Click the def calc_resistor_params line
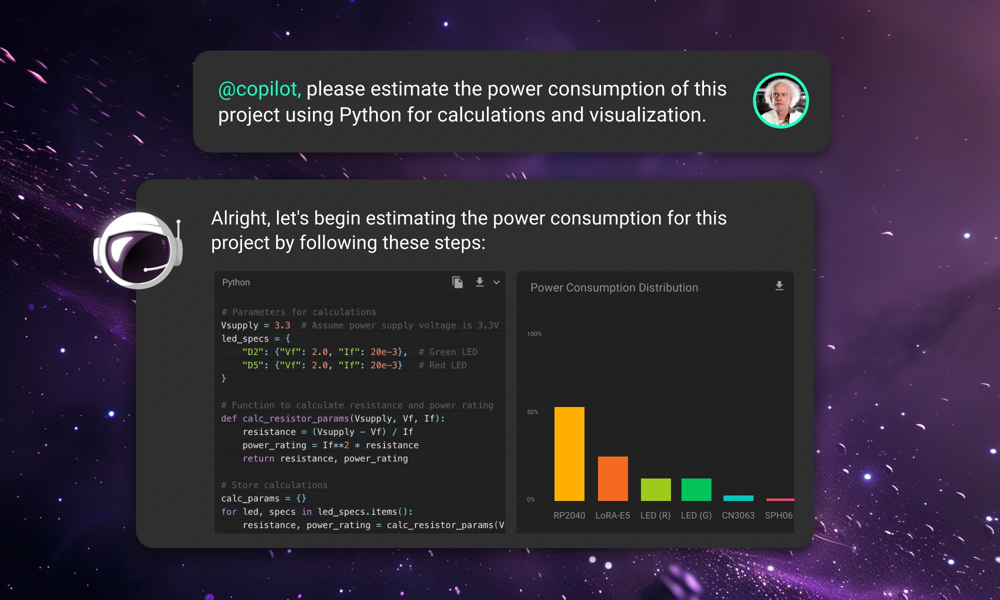Viewport: 1000px width, 600px height. pyautogui.click(x=332, y=418)
